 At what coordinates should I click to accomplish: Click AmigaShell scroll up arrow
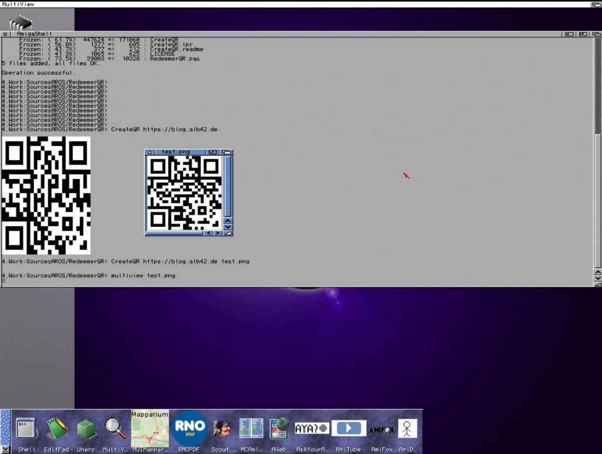pos(598,272)
